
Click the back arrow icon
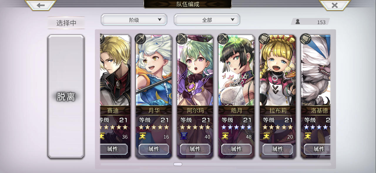[x=41, y=5]
